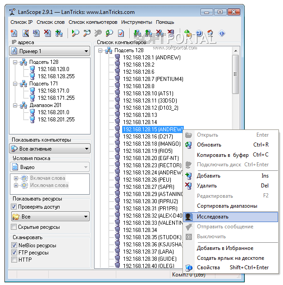Open the Все активные computers dropdown
Image resolution: width=283 pixels, height=285 pixels.
[x=50, y=149]
